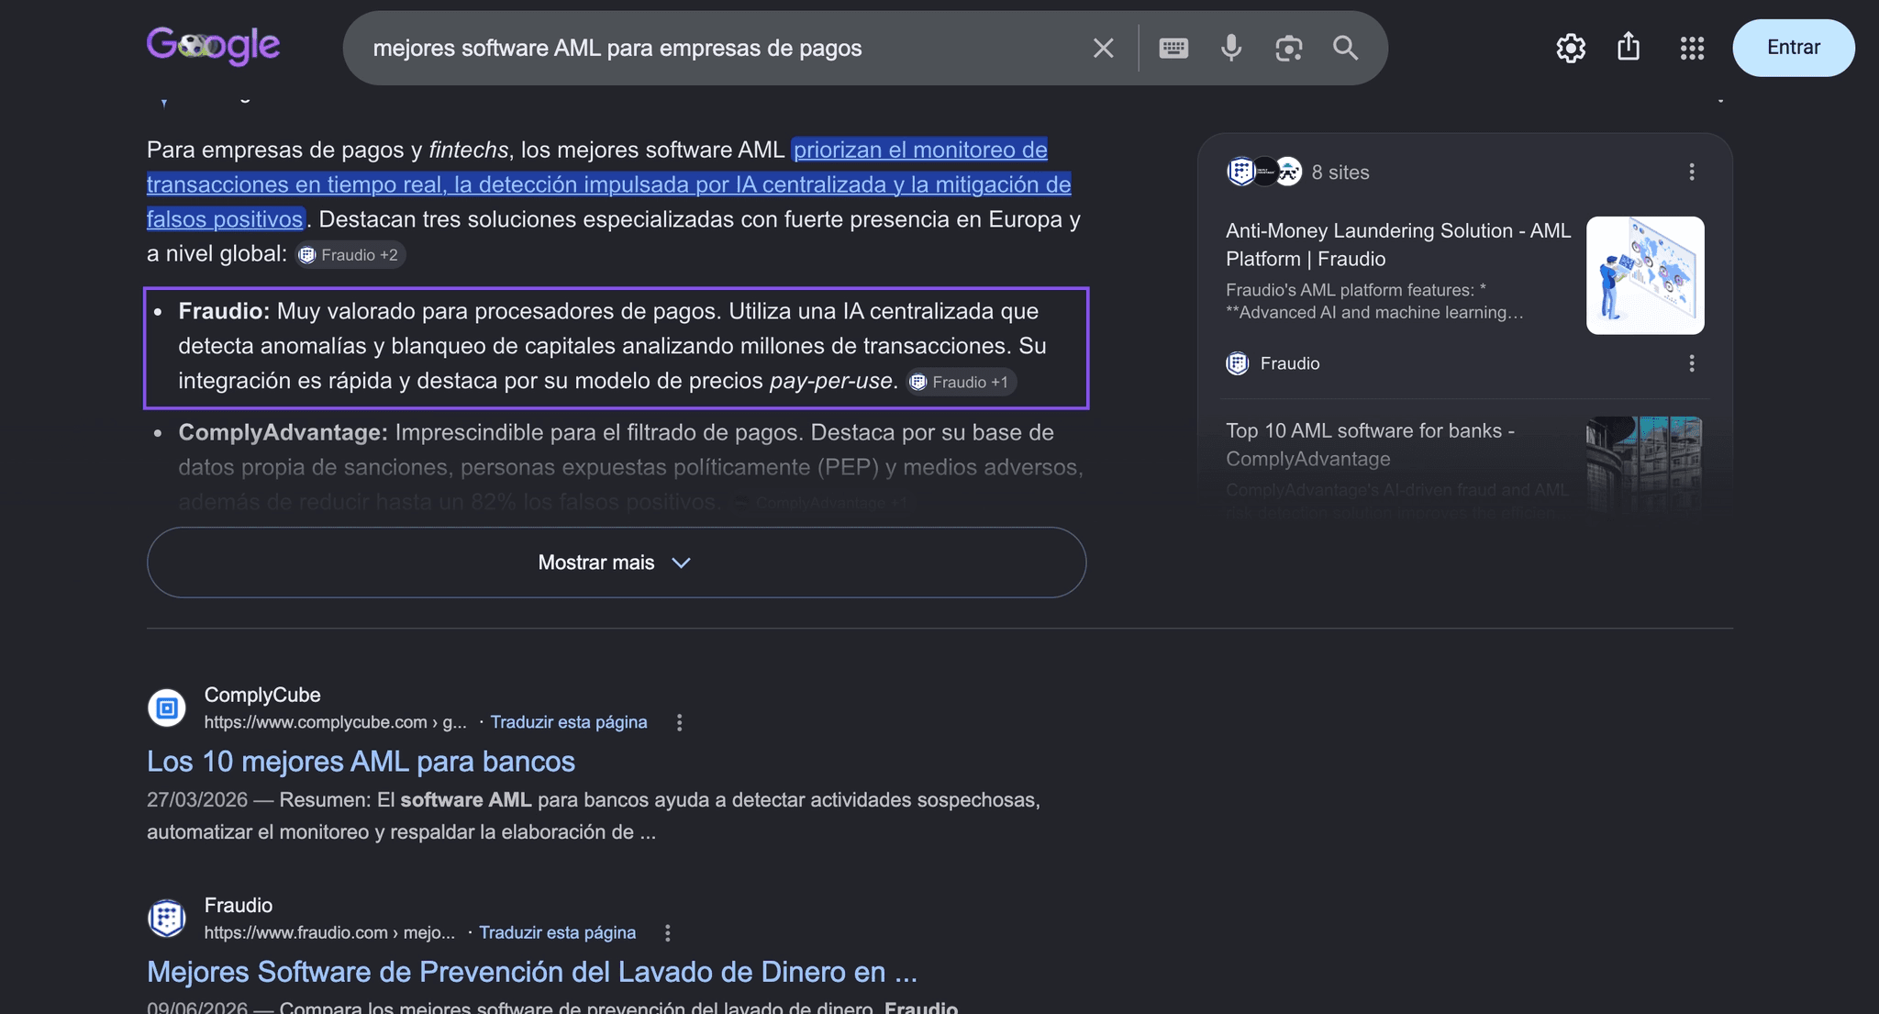The image size is (1879, 1014).
Task: Click the Google logo
Action: point(213,45)
